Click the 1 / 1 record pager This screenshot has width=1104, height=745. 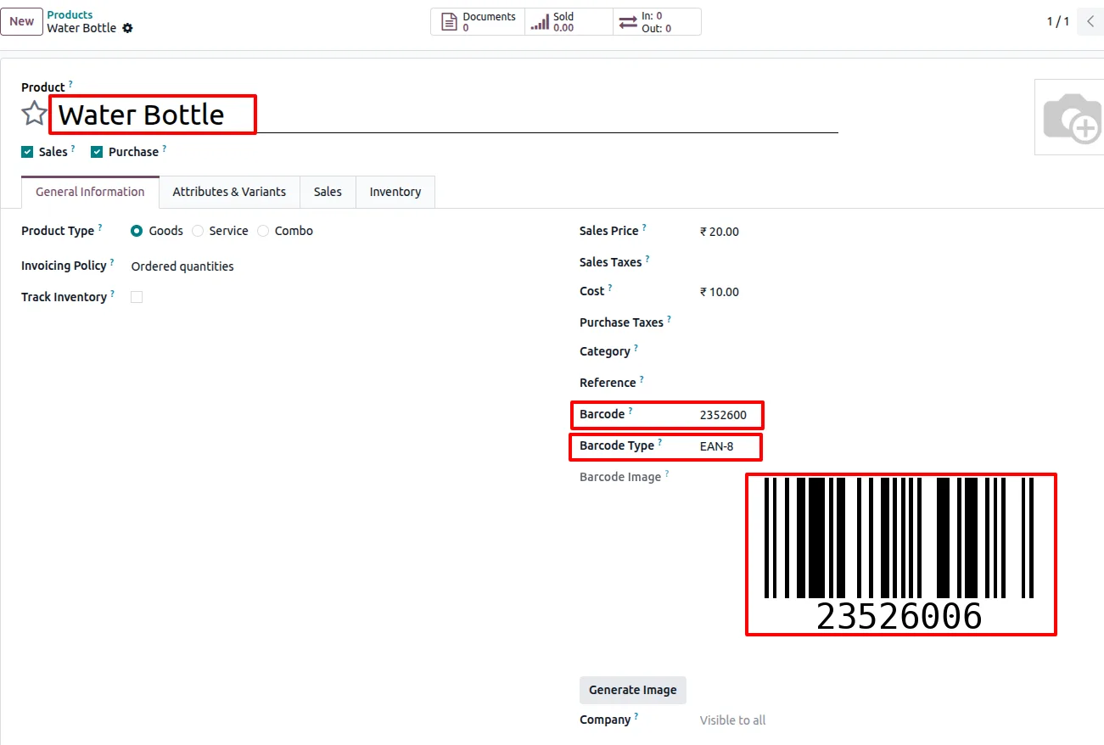click(1057, 22)
